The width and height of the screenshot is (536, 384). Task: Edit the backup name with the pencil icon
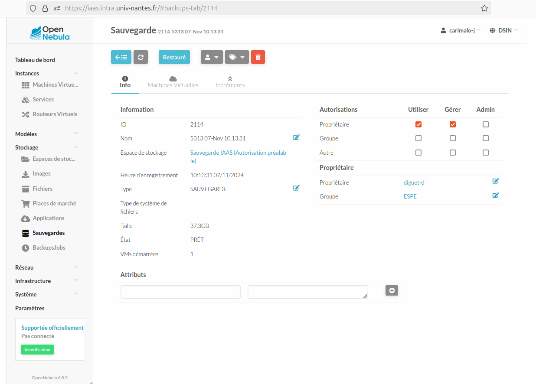tap(296, 137)
